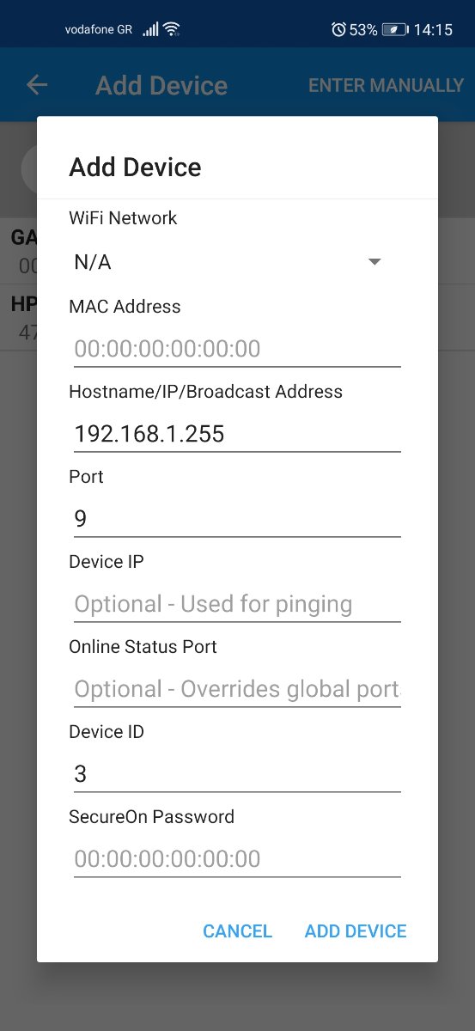Select the N/A WiFi network value
This screenshot has height=1031, width=475.
pyautogui.click(x=93, y=263)
